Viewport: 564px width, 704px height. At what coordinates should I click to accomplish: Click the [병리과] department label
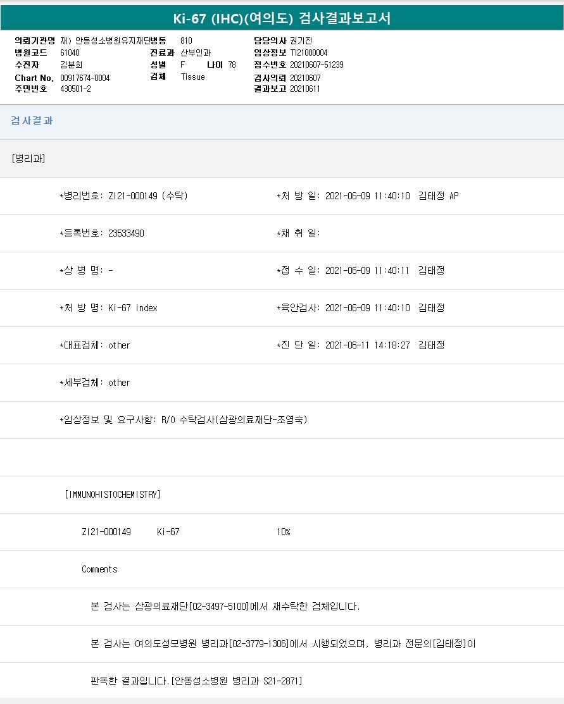click(x=28, y=158)
